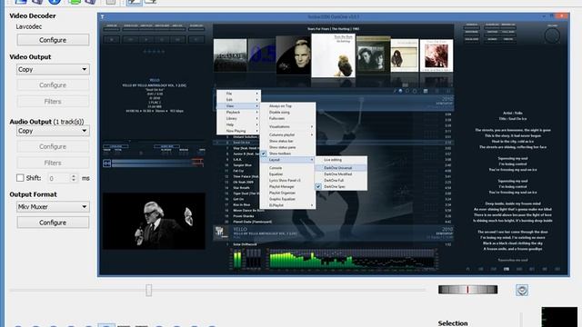Select Playlist Manager entry
The height and width of the screenshot is (327, 582).
coord(287,187)
